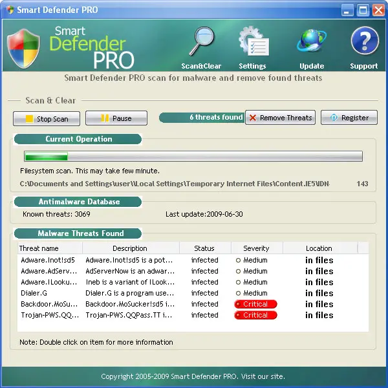The width and height of the screenshot is (388, 388).
Task: Sort by Status column header
Action: tap(205, 248)
